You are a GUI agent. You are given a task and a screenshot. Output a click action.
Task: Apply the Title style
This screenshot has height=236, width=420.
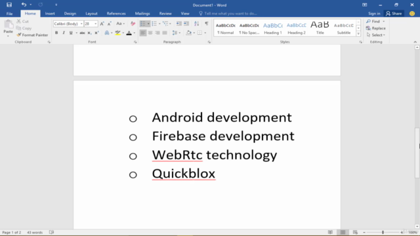320,28
